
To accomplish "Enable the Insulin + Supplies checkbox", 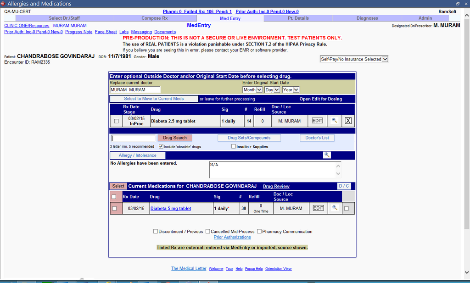I will [x=234, y=146].
